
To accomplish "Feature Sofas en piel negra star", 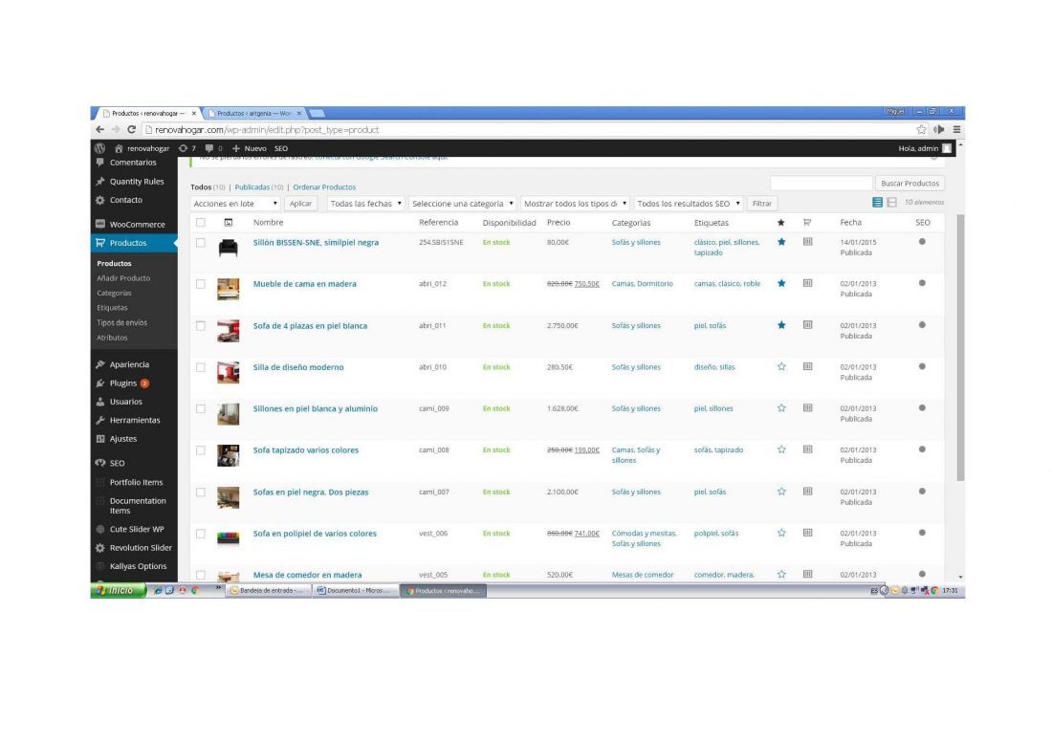I will [781, 492].
